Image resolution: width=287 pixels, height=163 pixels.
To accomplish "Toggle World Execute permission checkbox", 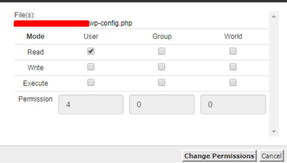I will coord(233,83).
